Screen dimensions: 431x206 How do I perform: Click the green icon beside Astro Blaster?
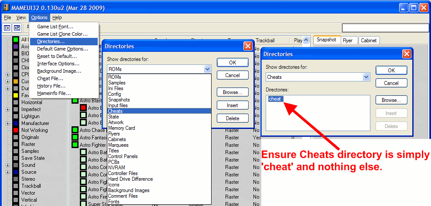pyautogui.click(x=75, y=101)
